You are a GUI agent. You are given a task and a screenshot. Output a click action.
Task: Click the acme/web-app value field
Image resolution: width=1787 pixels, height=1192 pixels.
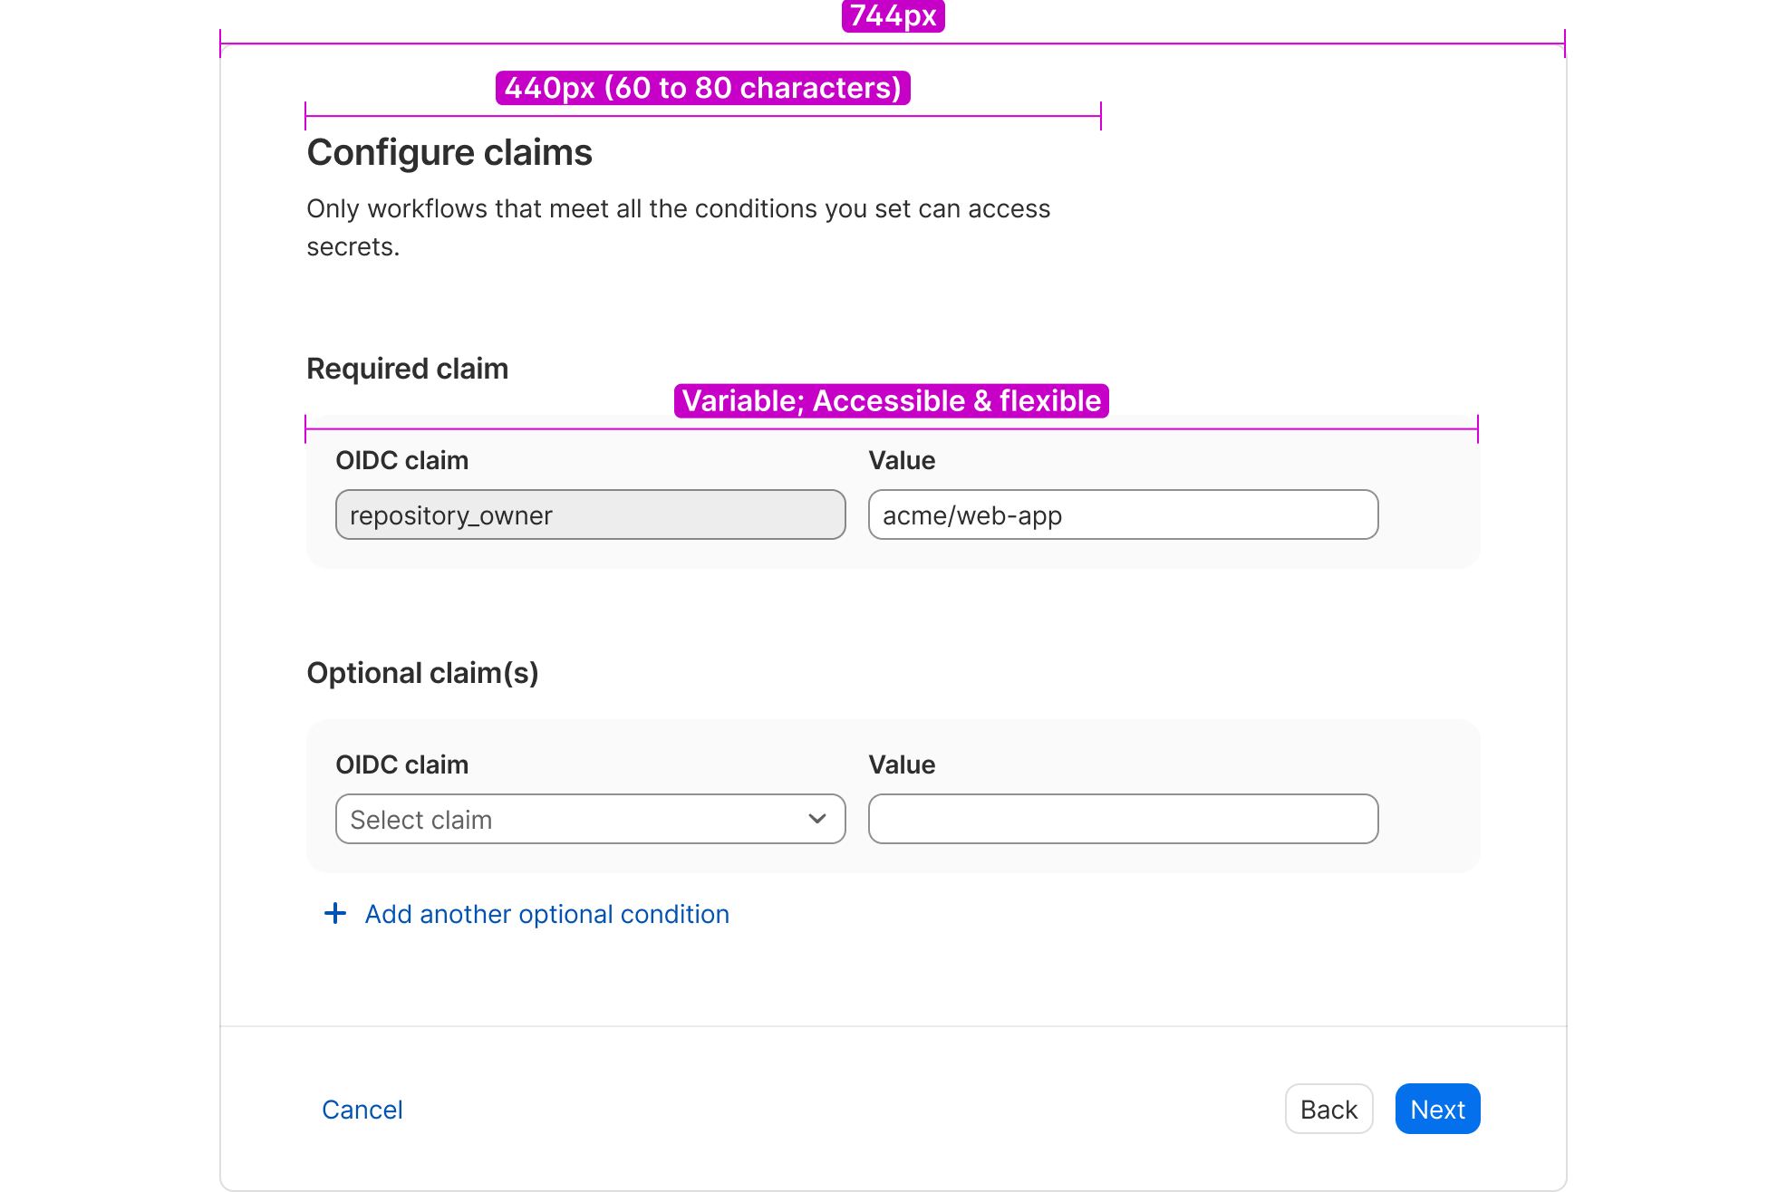tap(1123, 514)
